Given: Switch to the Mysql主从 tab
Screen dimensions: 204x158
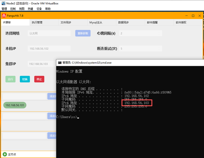Looking at the screenshot, I should (x=102, y=22).
